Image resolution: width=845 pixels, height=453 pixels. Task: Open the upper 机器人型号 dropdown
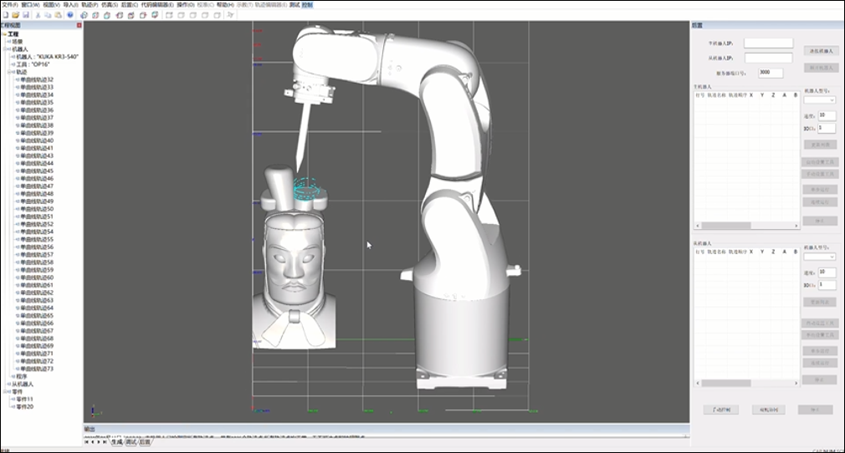tap(819, 99)
